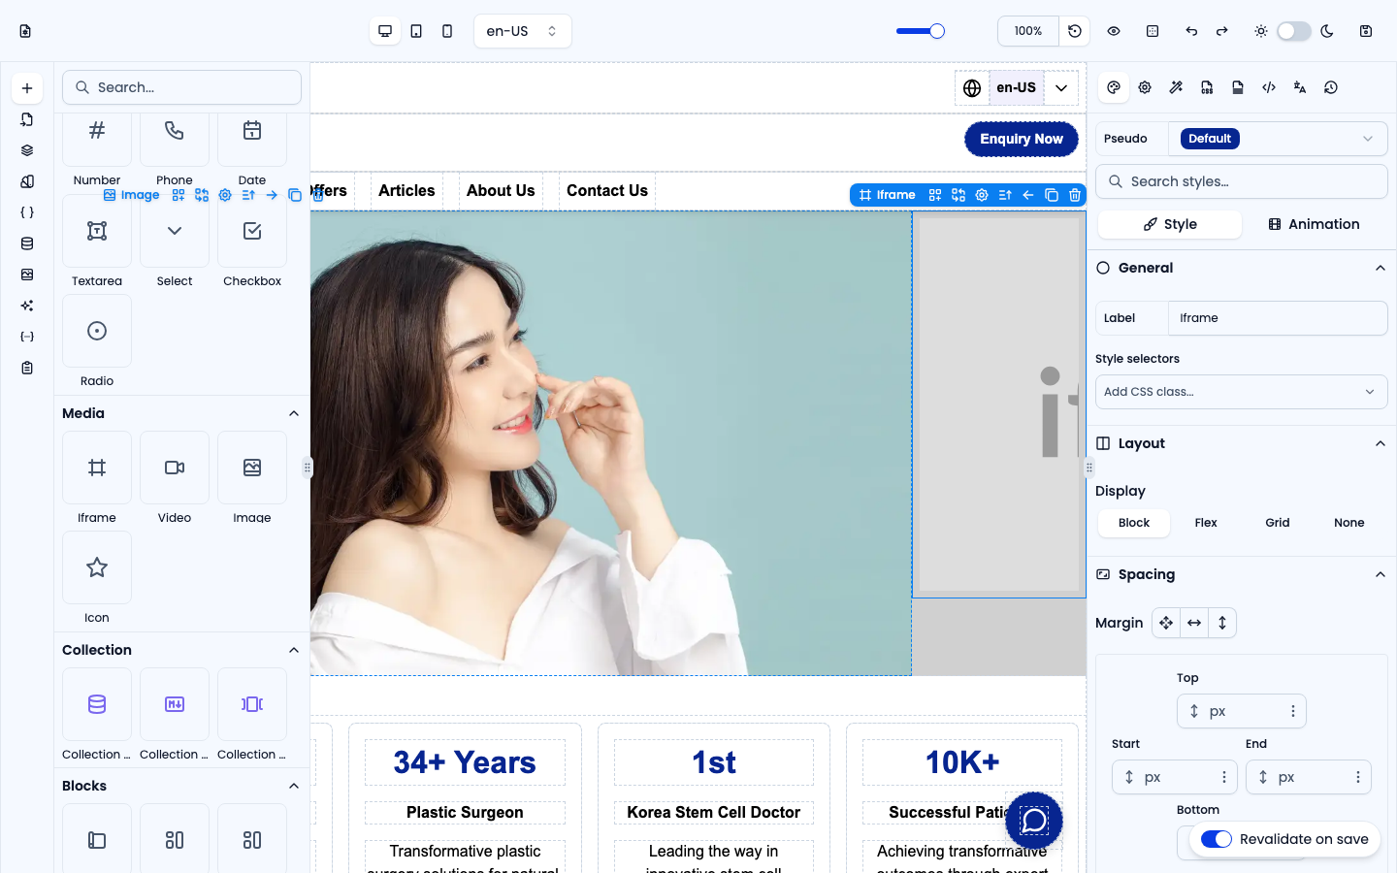The height and width of the screenshot is (873, 1397).
Task: Switch to mobile viewport icon
Action: 447,31
